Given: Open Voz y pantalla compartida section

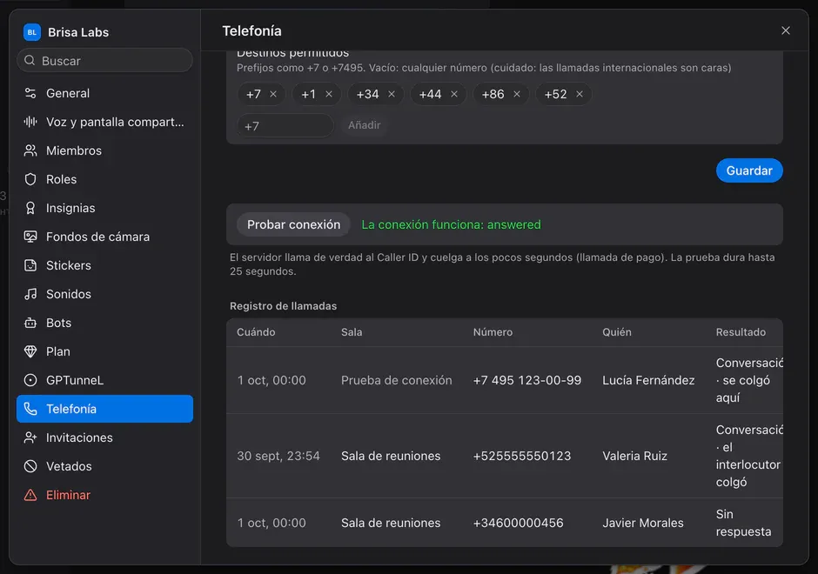Looking at the screenshot, I should tap(104, 122).
